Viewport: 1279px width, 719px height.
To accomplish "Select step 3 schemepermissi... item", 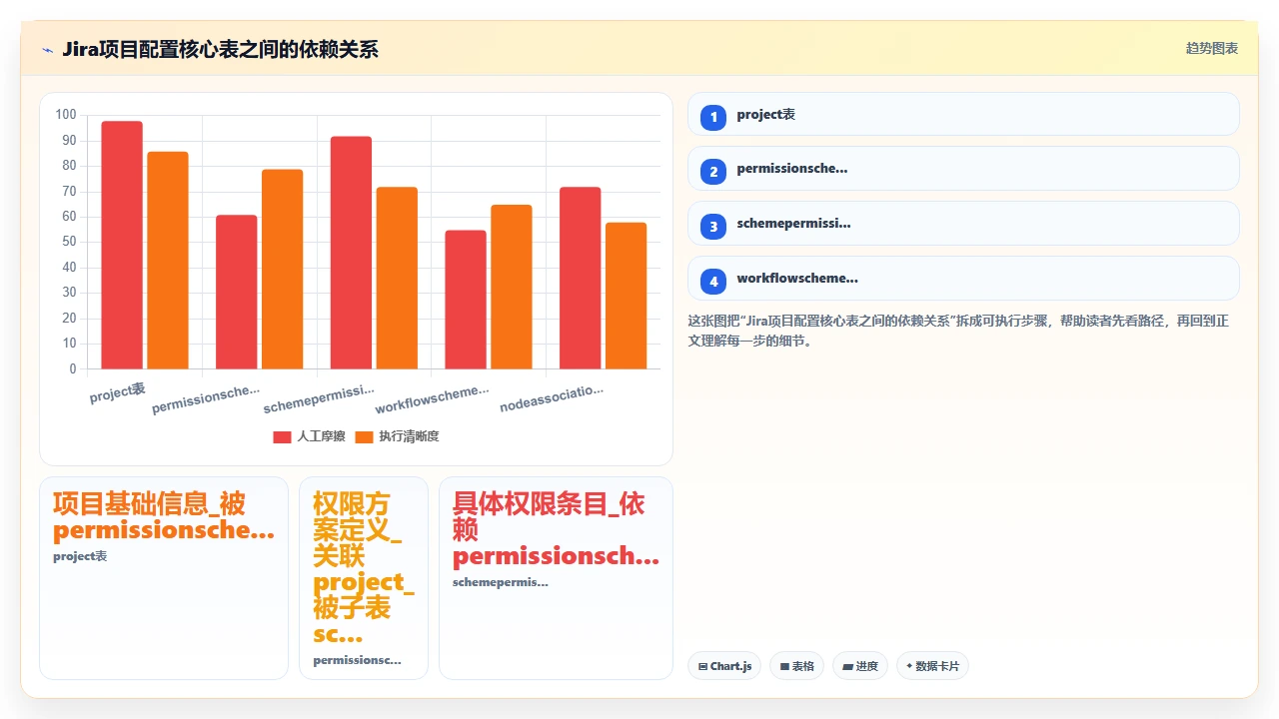I will (963, 224).
